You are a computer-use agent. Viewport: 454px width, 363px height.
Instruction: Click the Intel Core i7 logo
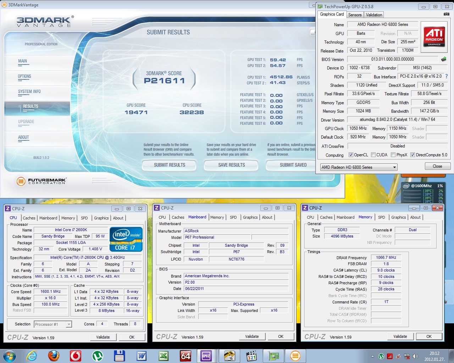pyautogui.click(x=126, y=239)
